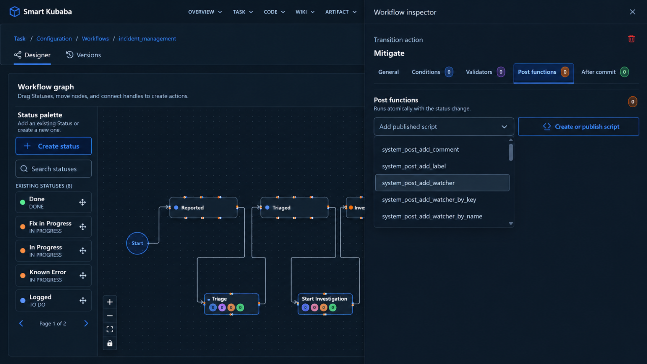Grab the move handle for Known Error

[83, 276]
